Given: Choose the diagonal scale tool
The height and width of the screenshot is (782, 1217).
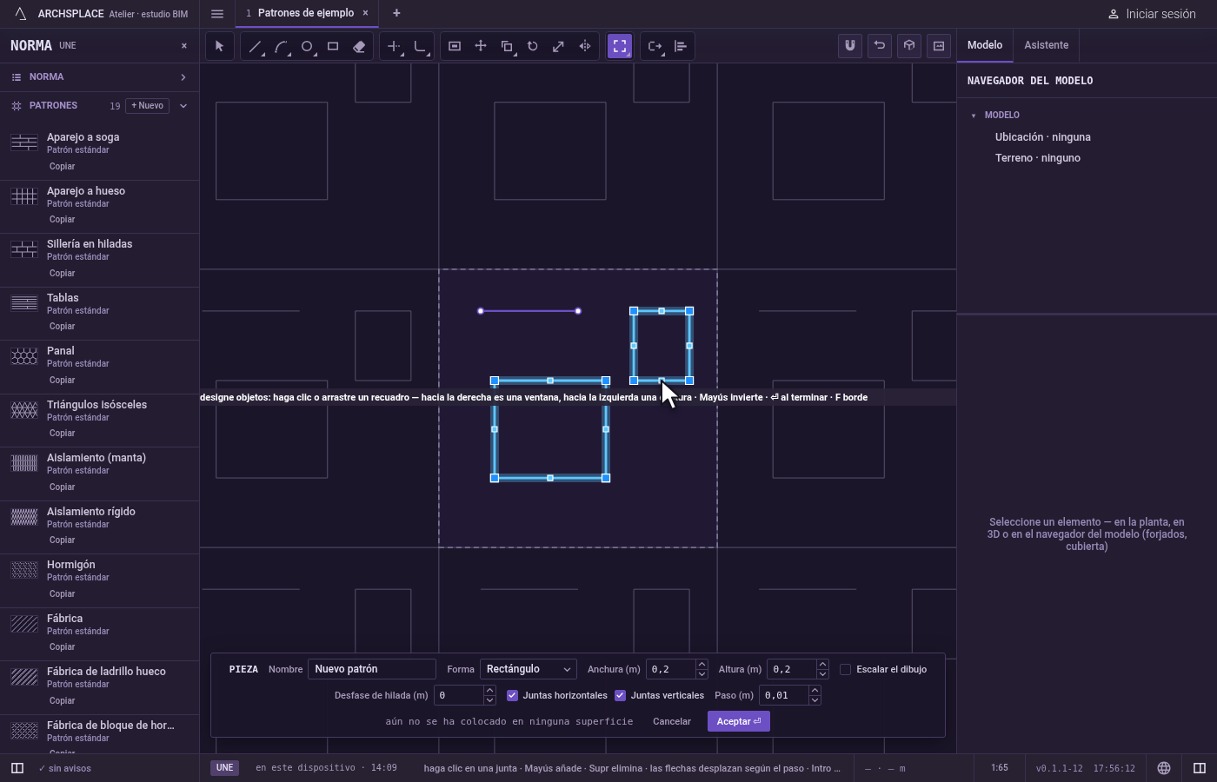Looking at the screenshot, I should click(559, 46).
